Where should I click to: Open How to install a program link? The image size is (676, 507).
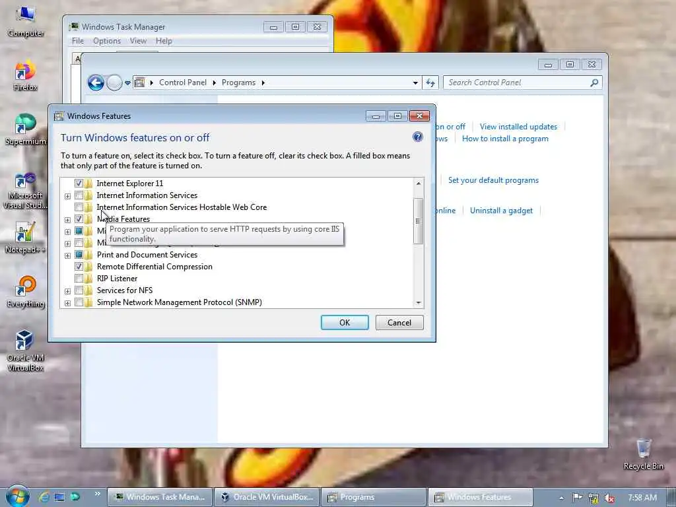(x=505, y=139)
